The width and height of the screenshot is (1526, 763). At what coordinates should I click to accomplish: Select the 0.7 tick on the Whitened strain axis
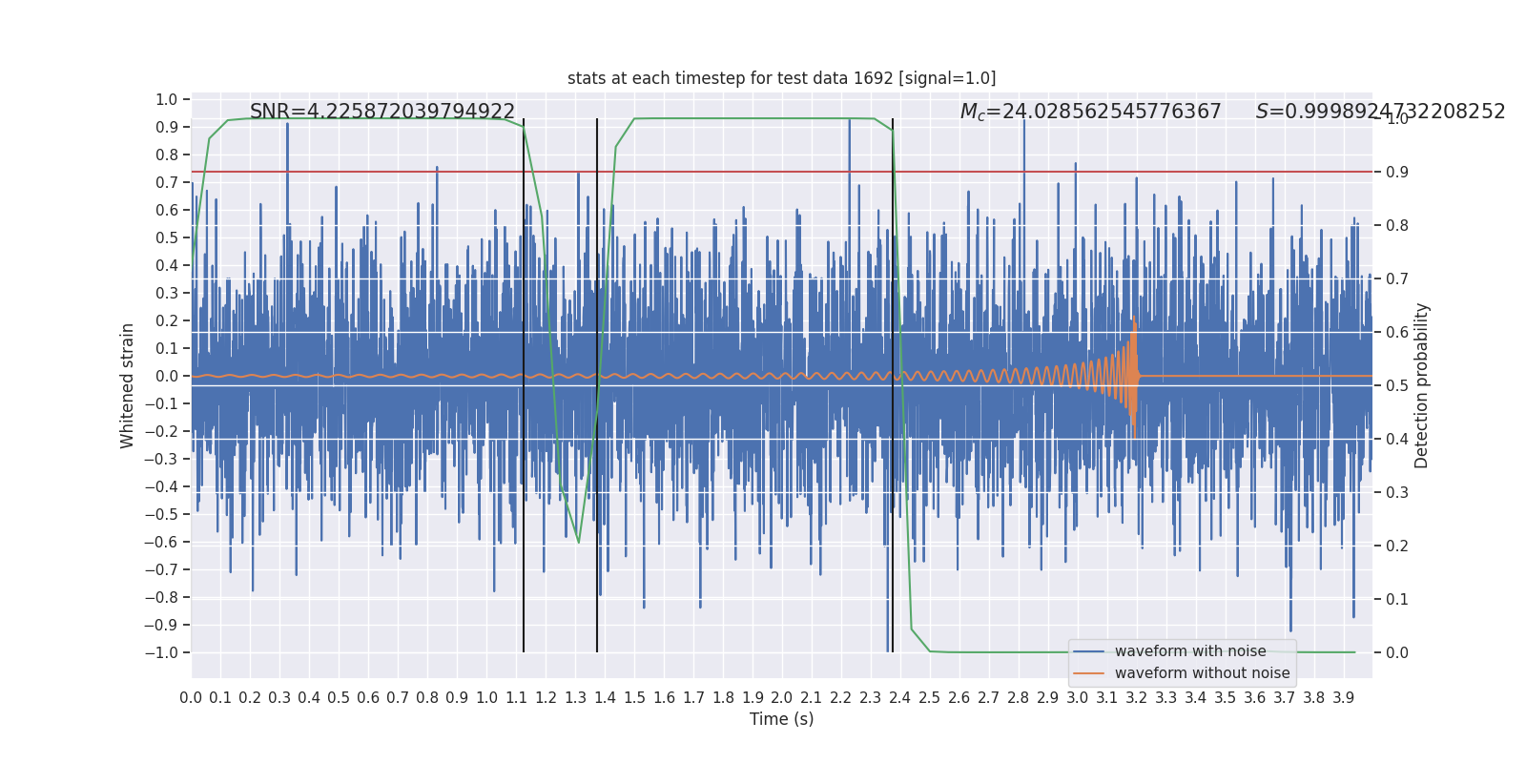[166, 182]
